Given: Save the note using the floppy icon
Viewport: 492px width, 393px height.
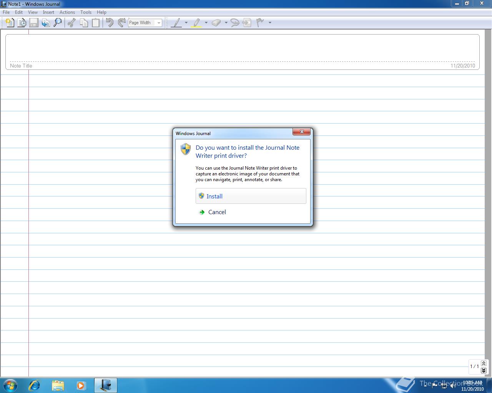Looking at the screenshot, I should tap(34, 23).
